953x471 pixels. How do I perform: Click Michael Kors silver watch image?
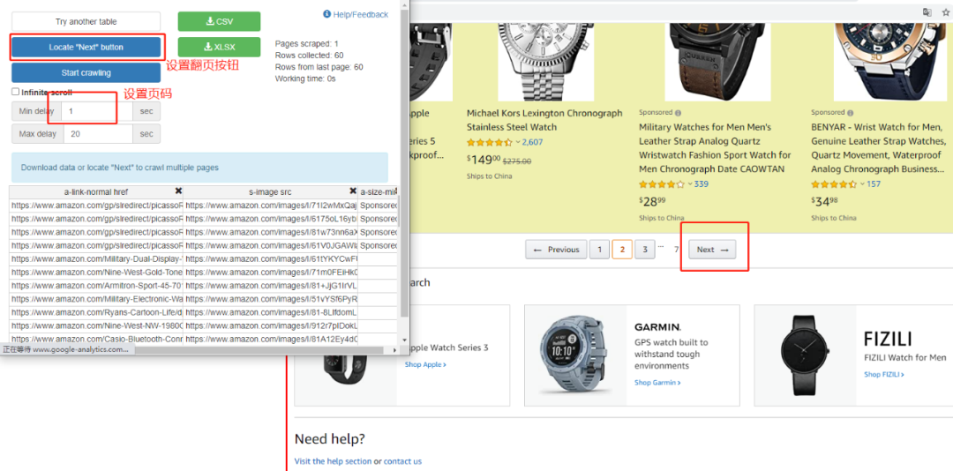[x=546, y=62]
